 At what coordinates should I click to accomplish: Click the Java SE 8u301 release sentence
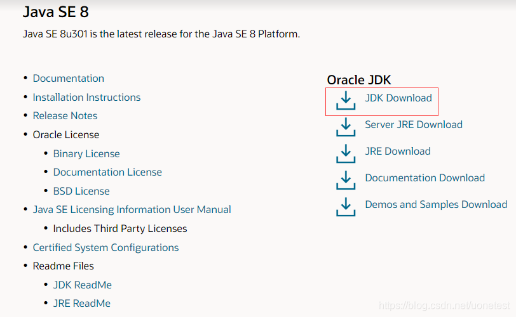point(161,34)
